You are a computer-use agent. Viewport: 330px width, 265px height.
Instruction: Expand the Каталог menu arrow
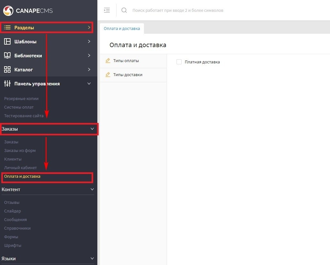[89, 69]
